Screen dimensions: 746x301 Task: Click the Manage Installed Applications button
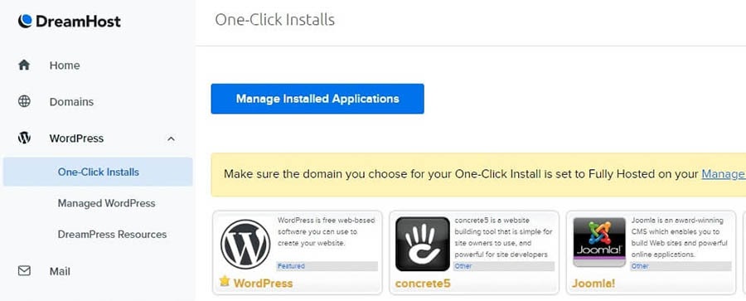click(x=317, y=99)
